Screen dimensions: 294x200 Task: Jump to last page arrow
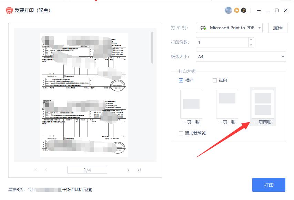[x=139, y=169]
